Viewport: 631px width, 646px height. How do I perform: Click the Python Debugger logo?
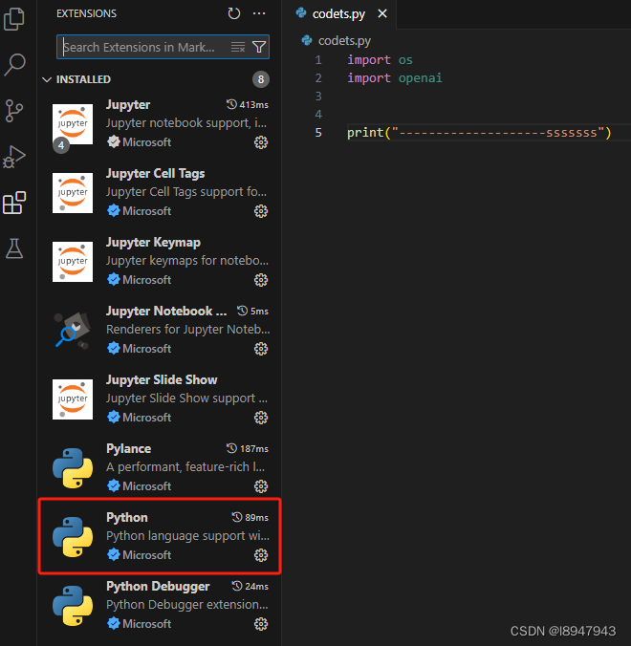pyautogui.click(x=73, y=606)
